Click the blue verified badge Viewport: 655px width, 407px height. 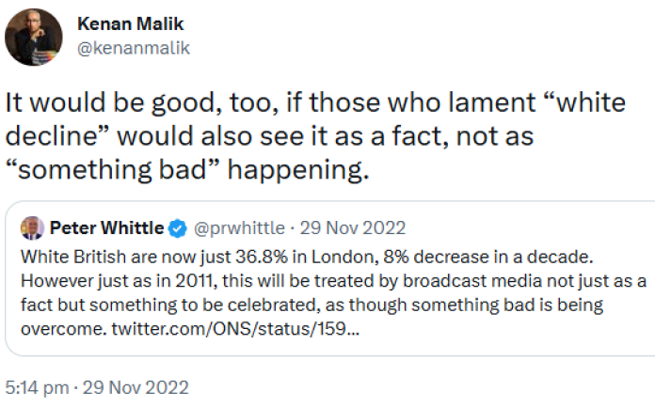click(178, 228)
